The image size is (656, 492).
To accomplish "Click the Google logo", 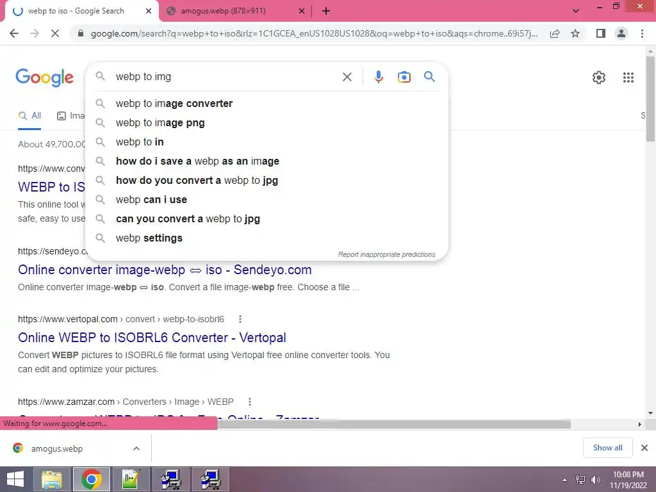I will (44, 78).
